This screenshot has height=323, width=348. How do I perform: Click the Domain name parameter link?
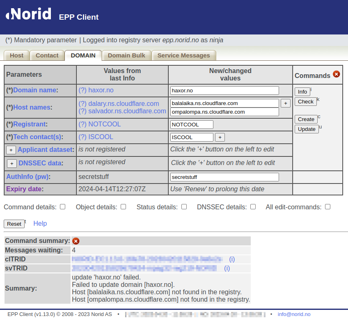point(34,90)
